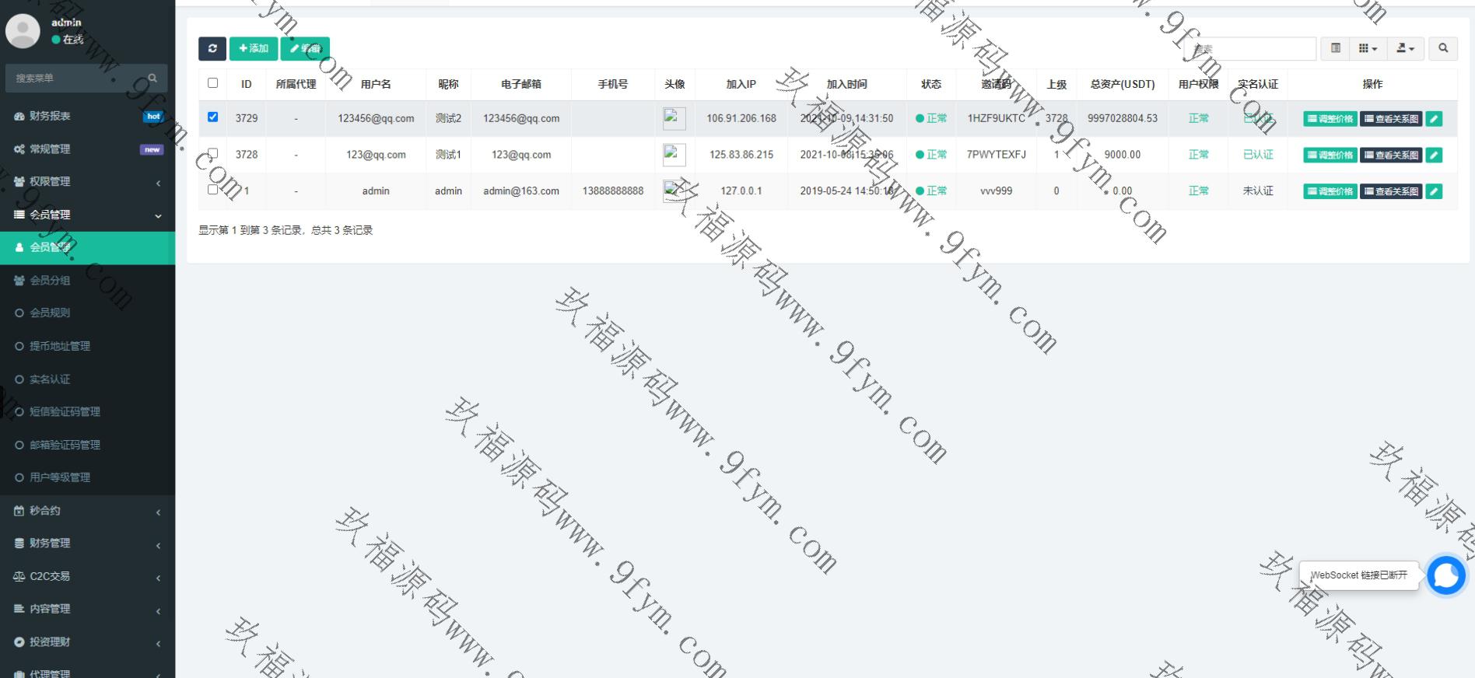Click pencil edit icon for admin row
The height and width of the screenshot is (678, 1475).
coord(1434,191)
